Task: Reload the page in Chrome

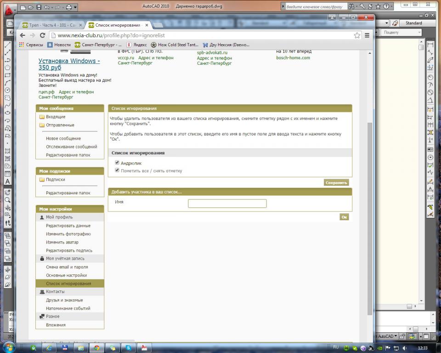Action: (x=43, y=35)
